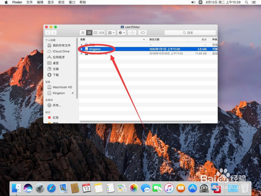This screenshot has width=261, height=196.
Task: Open 下载 in sidebar
Action: [x=53, y=75]
